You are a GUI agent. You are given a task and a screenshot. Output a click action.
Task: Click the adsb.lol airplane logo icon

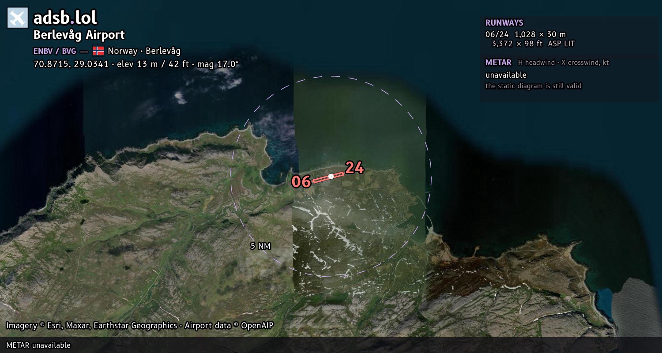pyautogui.click(x=18, y=18)
